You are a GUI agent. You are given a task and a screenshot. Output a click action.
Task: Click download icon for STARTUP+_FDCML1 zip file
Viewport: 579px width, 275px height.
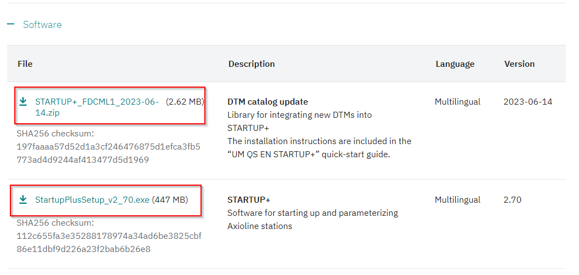(x=23, y=101)
